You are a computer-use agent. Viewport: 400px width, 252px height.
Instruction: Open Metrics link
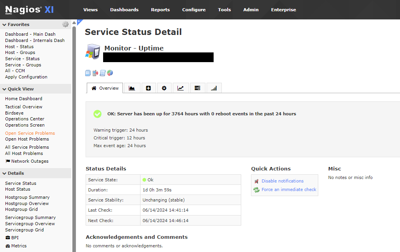point(16,246)
